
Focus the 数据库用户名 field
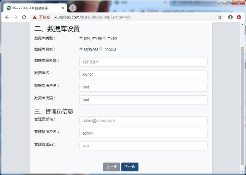(143, 87)
